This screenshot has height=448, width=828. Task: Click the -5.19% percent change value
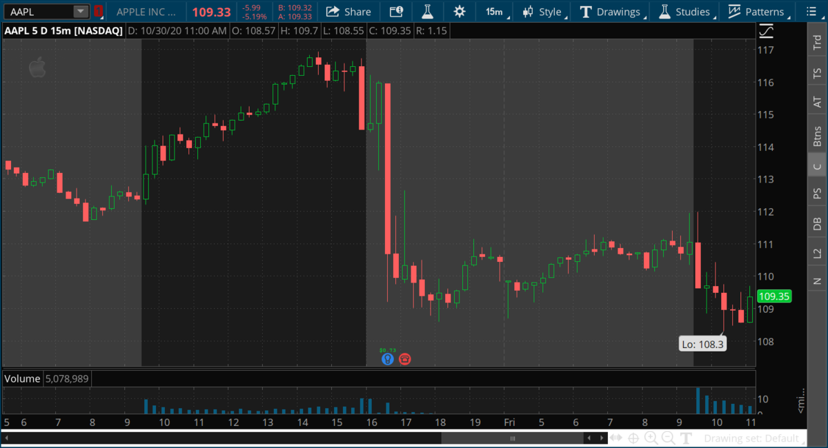pos(255,16)
